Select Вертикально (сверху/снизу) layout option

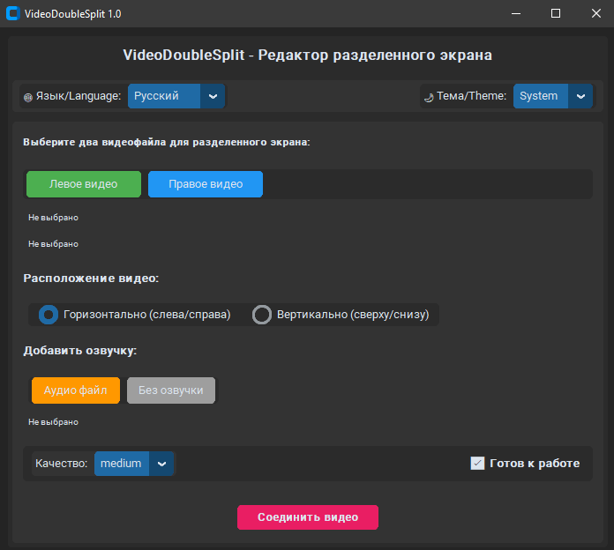point(262,315)
